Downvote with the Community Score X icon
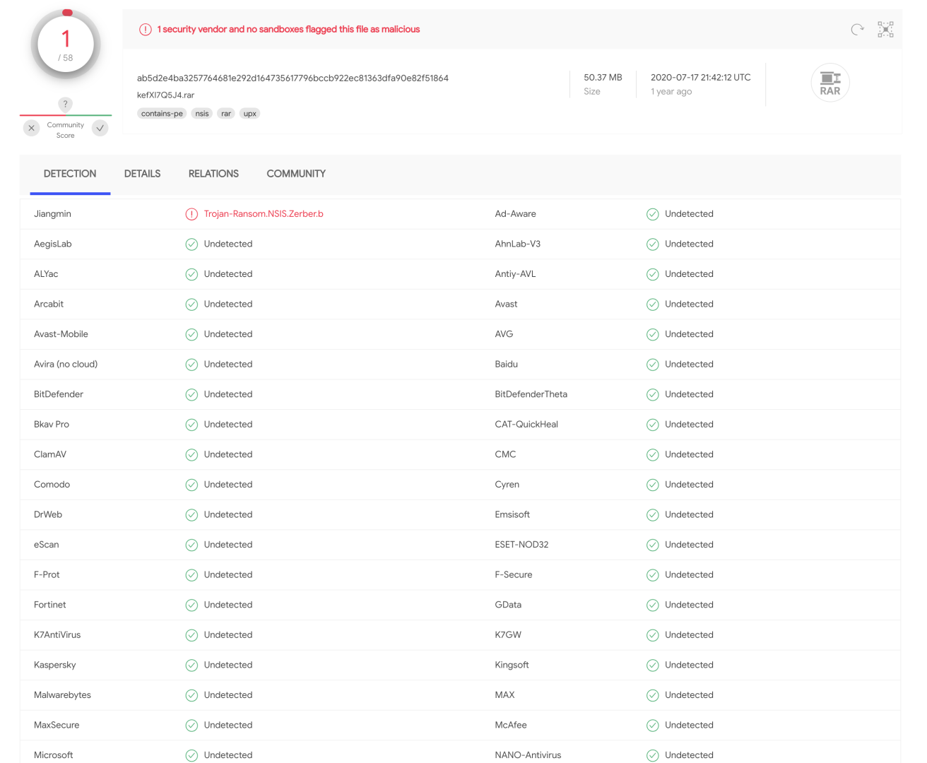The height and width of the screenshot is (763, 927). pyautogui.click(x=32, y=128)
